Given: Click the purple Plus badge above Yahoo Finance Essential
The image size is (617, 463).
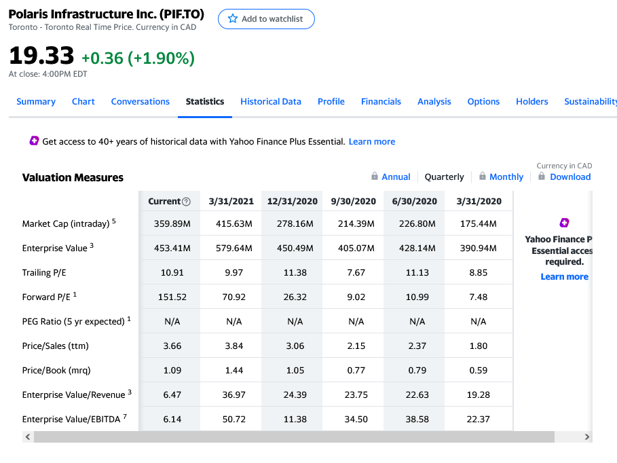Looking at the screenshot, I should tap(564, 223).
